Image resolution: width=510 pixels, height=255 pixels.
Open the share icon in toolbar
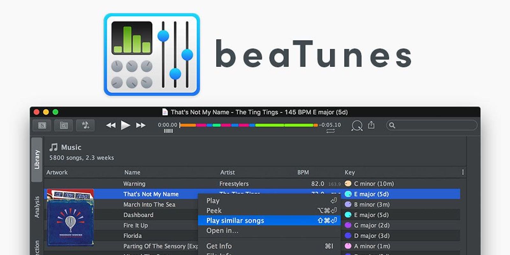click(371, 125)
